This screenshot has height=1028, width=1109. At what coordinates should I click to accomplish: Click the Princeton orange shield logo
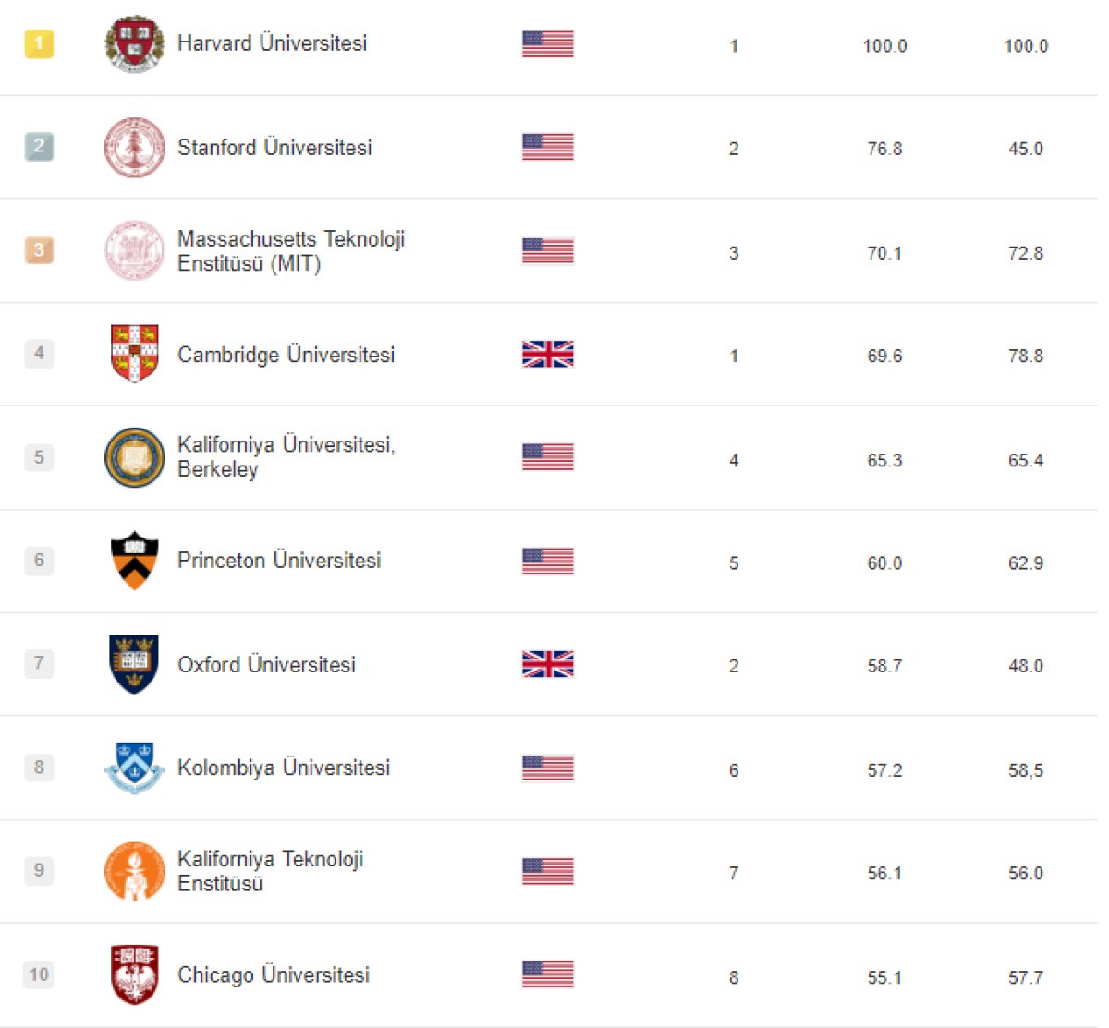pyautogui.click(x=134, y=561)
